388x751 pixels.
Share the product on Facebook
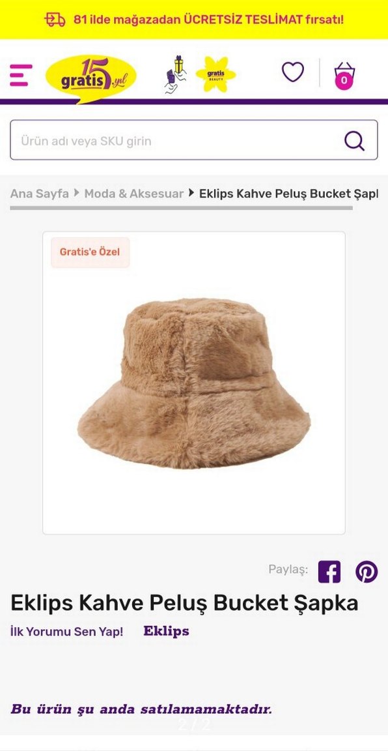pyautogui.click(x=329, y=571)
